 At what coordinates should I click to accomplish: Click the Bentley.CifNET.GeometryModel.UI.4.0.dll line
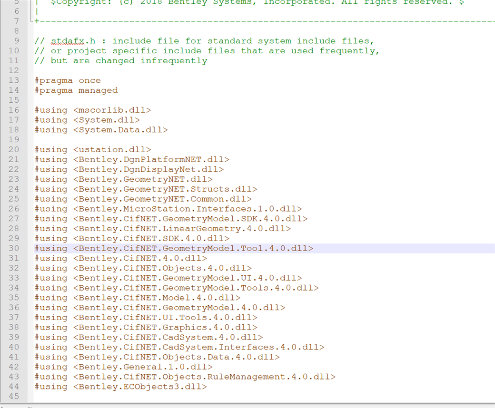tap(168, 278)
